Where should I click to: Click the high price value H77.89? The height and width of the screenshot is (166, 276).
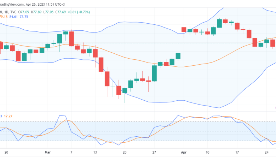(36, 12)
